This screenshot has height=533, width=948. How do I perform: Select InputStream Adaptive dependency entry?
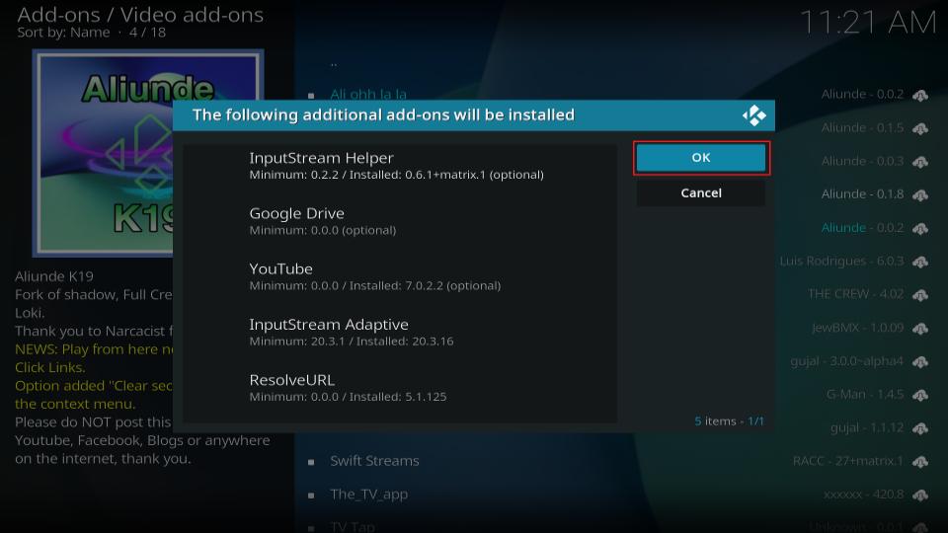click(400, 333)
